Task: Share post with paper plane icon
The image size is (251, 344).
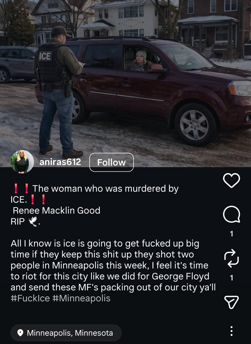Action: pos(231,302)
